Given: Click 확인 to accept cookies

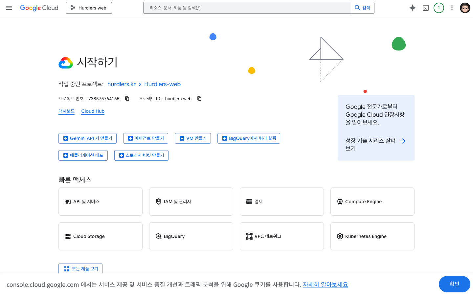Looking at the screenshot, I should coord(455,284).
